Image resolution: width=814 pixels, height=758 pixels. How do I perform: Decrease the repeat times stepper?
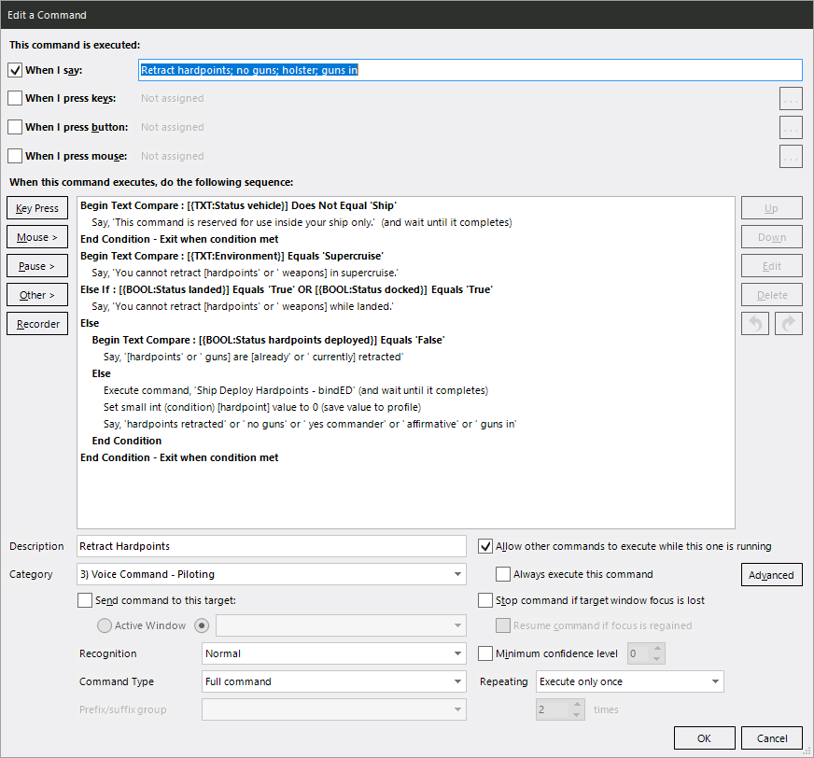(x=577, y=715)
